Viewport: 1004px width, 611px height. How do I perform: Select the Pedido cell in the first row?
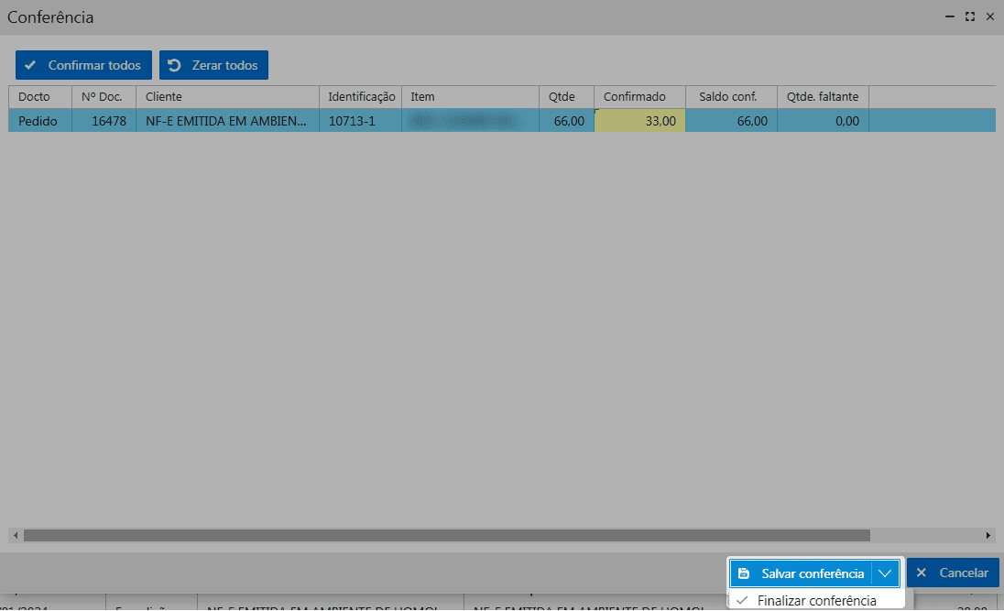[40, 121]
